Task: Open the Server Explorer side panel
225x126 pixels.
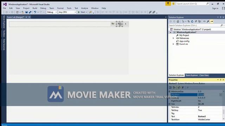Action: 4,22
